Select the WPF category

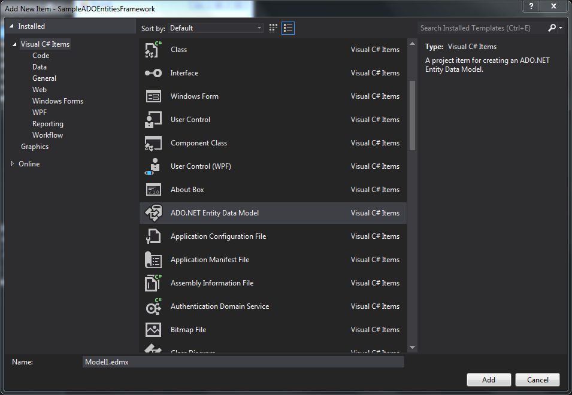point(40,113)
